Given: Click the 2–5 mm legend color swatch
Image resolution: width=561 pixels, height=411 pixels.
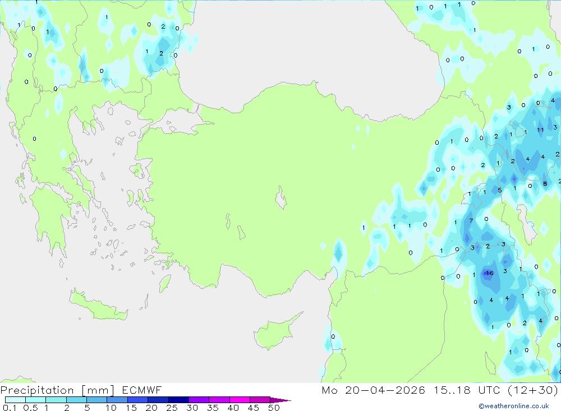Looking at the screenshot, I should point(76,400).
